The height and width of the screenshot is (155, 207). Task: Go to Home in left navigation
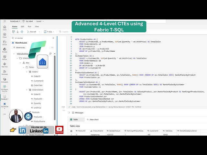pyautogui.click(x=5, y=28)
